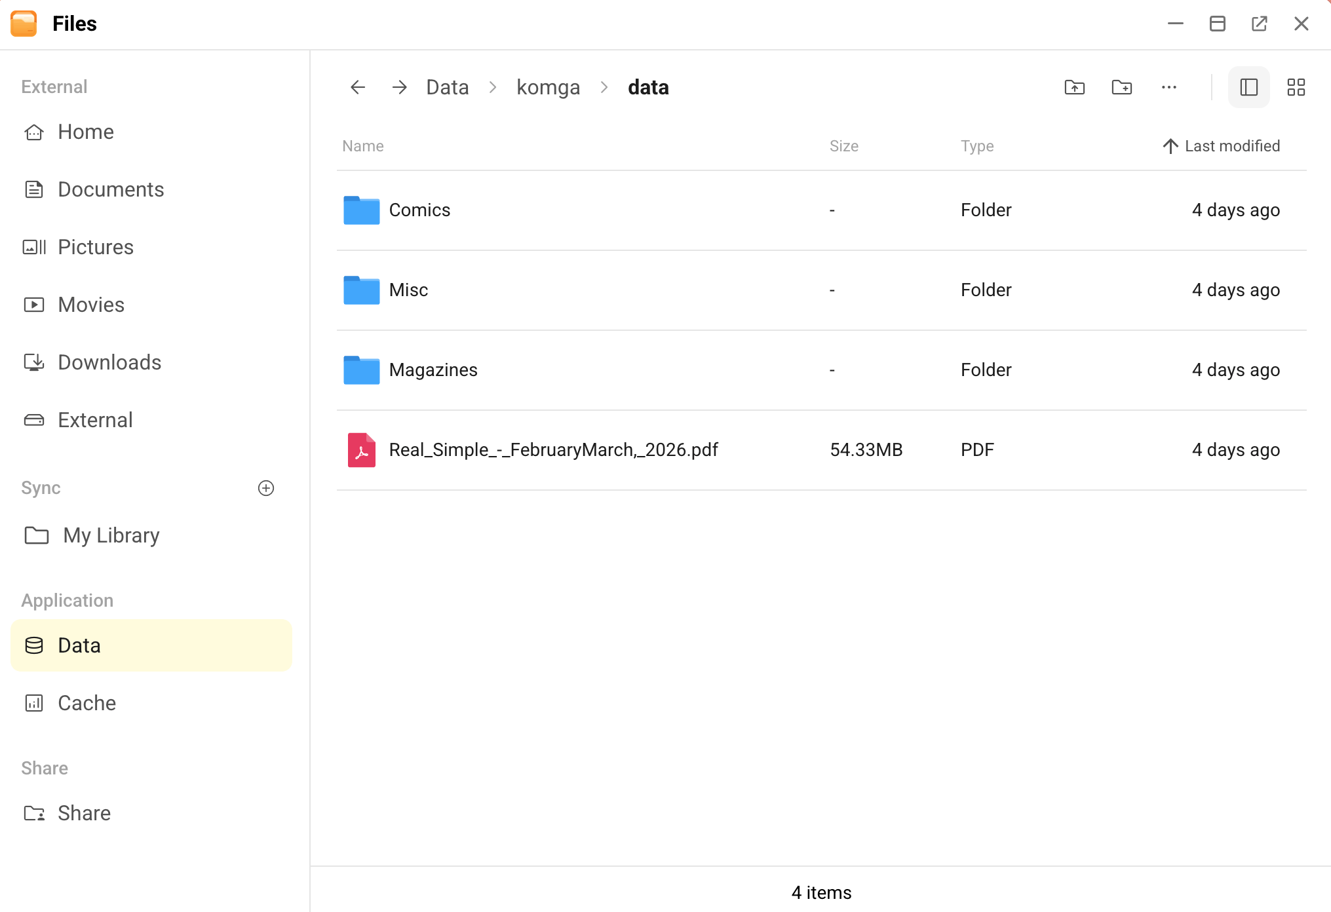The image size is (1331, 912).
Task: Open the Documents sidebar entry
Action: click(111, 189)
